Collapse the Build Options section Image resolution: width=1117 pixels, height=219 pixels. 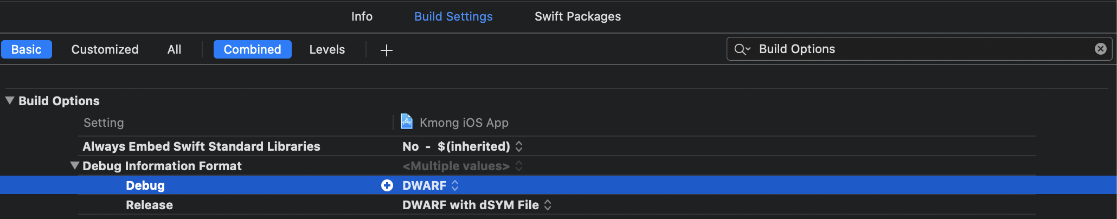(10, 100)
